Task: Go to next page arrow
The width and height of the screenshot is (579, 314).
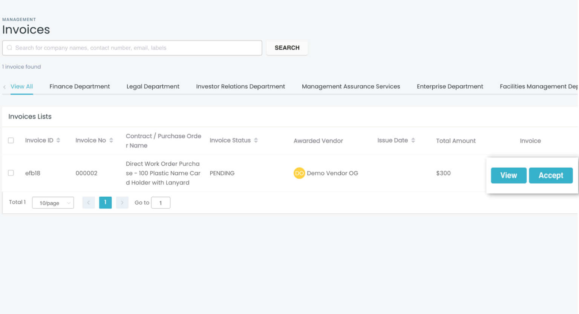Action: [122, 203]
